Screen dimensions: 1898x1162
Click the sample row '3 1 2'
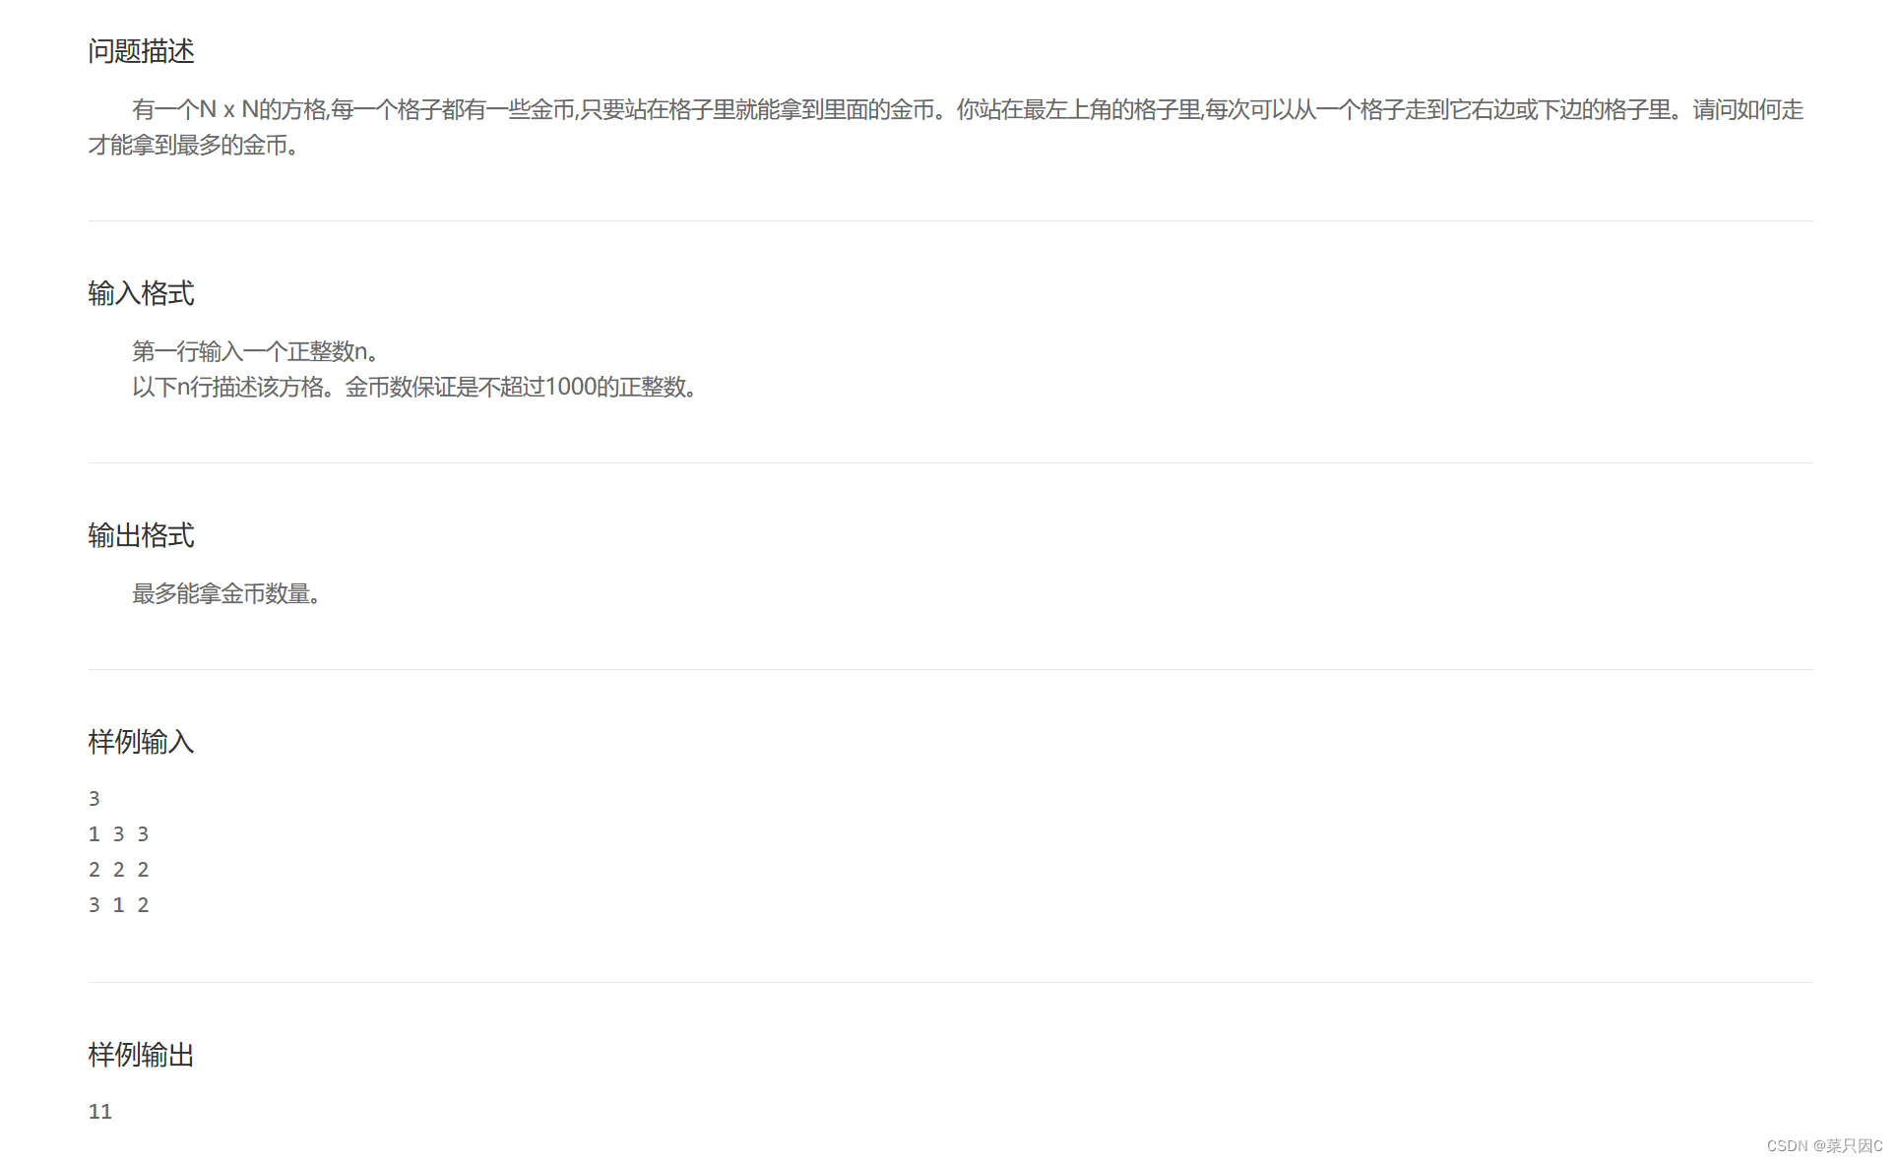click(x=118, y=905)
